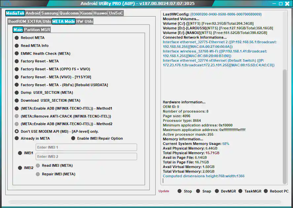Screen dimensions: 293x208
Task: Click the Number of processors: 8 line
Action: (x=186, y=111)
